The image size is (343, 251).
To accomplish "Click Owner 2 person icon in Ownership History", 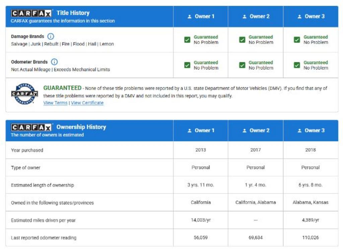I will (x=245, y=131).
